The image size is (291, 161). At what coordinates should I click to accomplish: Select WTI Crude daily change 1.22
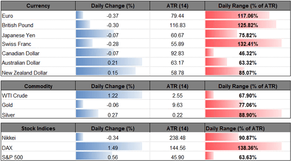click(113, 96)
